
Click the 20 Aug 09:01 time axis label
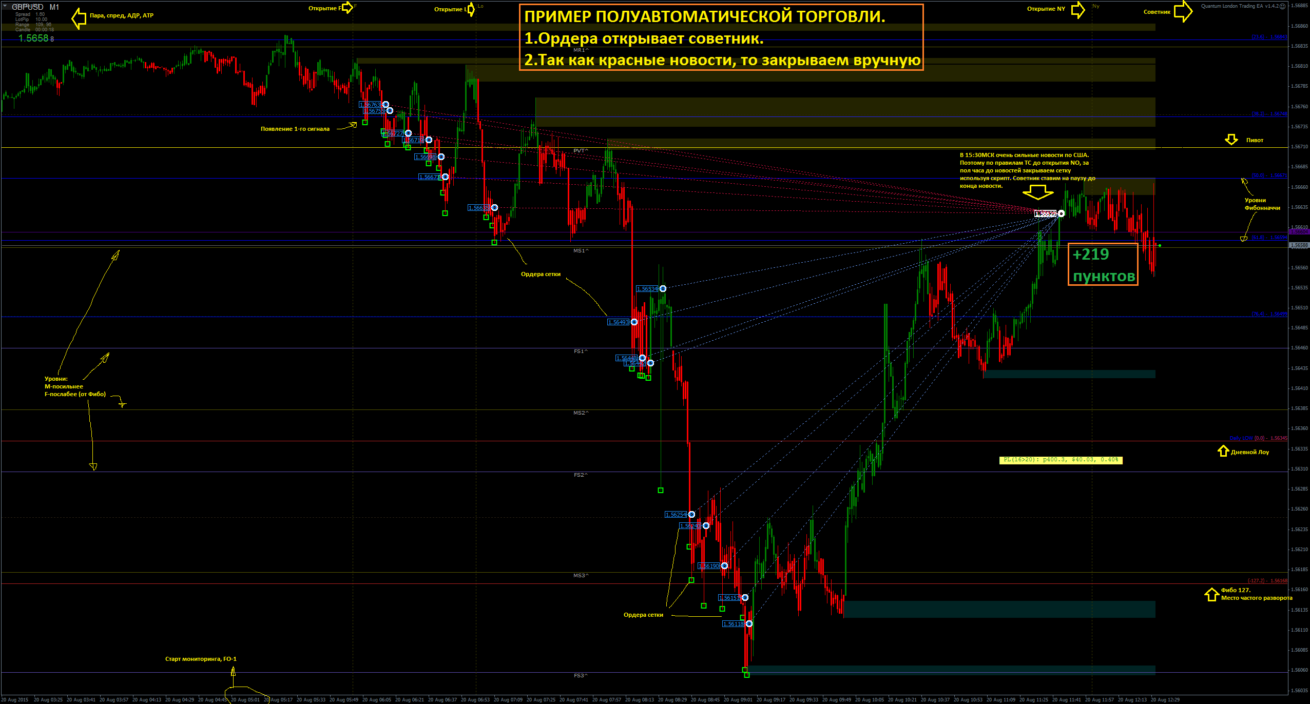[738, 700]
